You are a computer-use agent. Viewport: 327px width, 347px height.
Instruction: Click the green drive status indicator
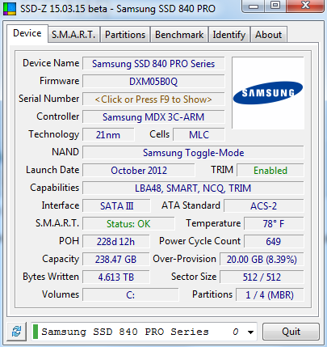point(36,332)
